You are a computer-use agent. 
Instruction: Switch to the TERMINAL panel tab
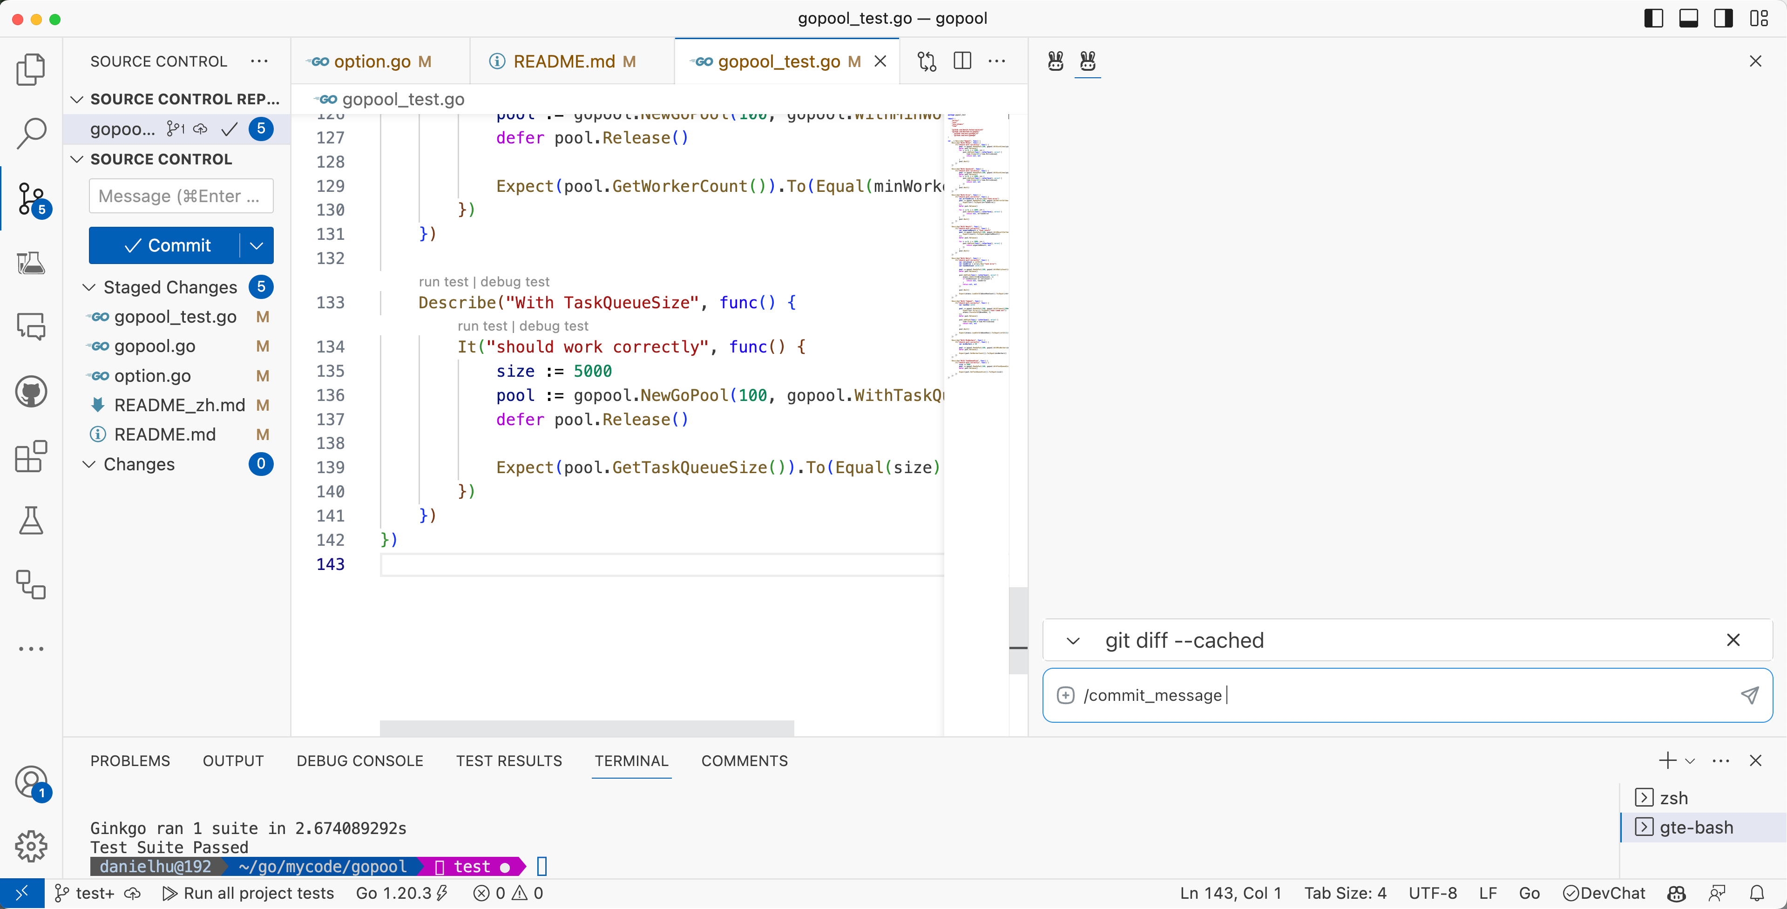631,760
